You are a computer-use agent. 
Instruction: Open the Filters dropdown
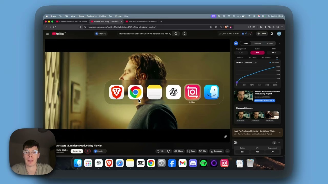click(101, 33)
